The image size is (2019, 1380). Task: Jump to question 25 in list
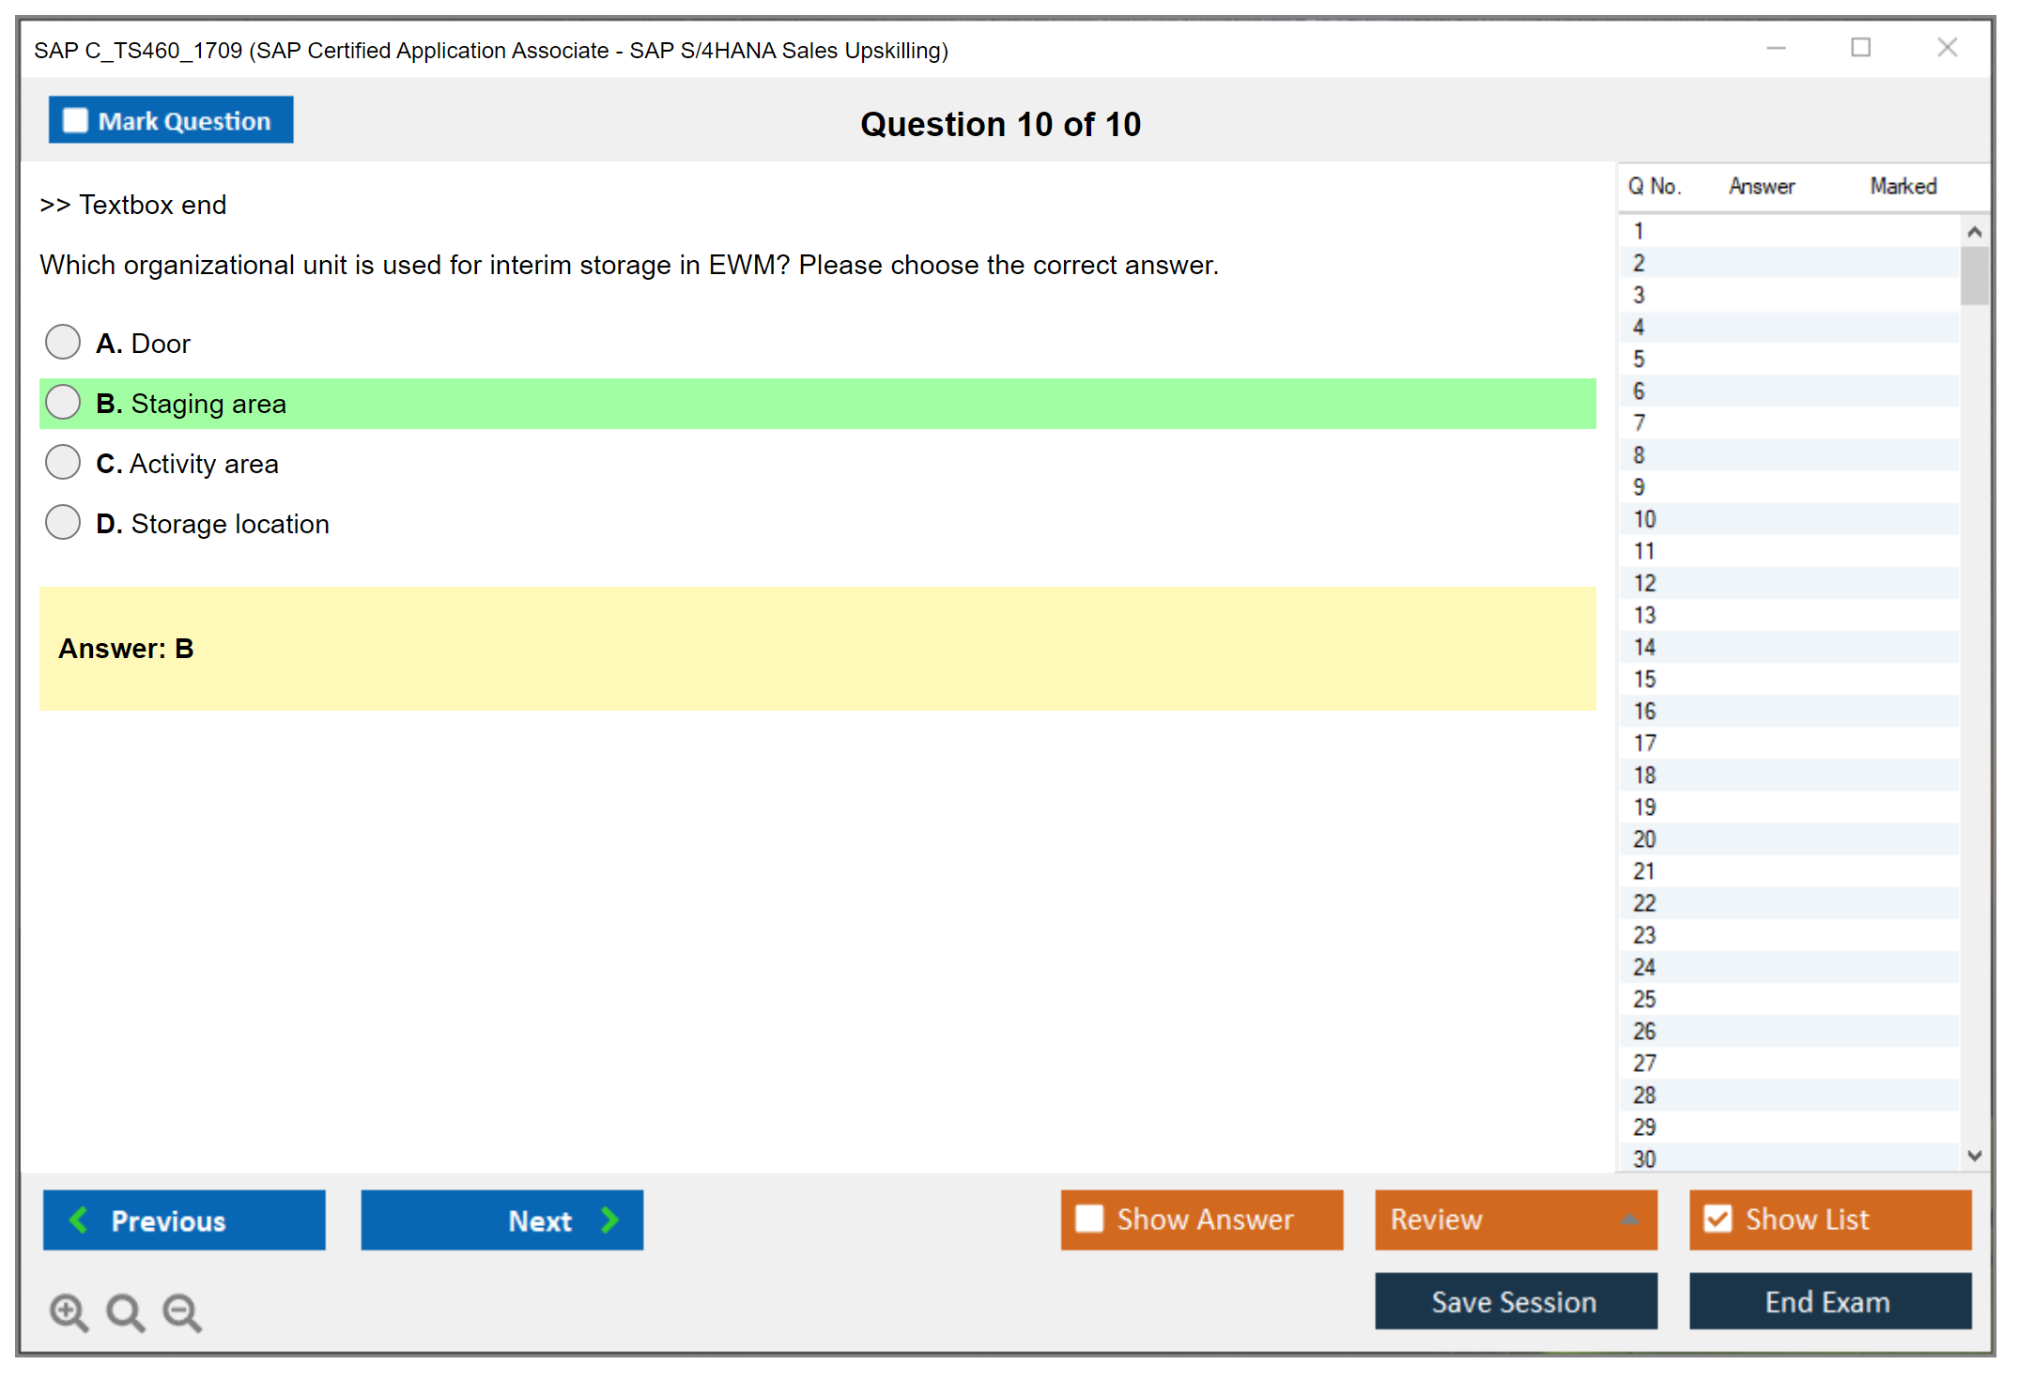tap(1644, 999)
